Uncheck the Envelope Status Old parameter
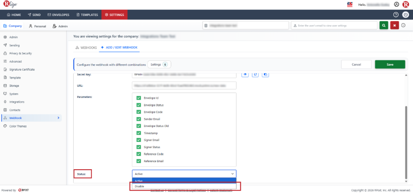This screenshot has height=193, width=413. click(x=139, y=126)
